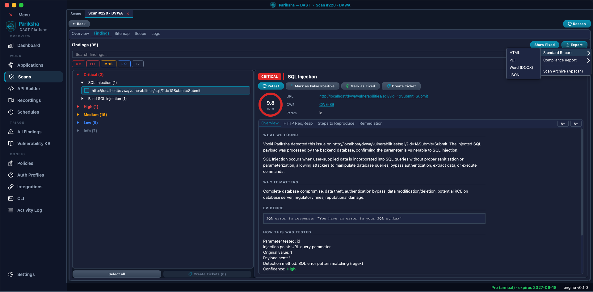Toggle the C 2 critical severity filter
This screenshot has height=292, width=593.
tap(78, 64)
